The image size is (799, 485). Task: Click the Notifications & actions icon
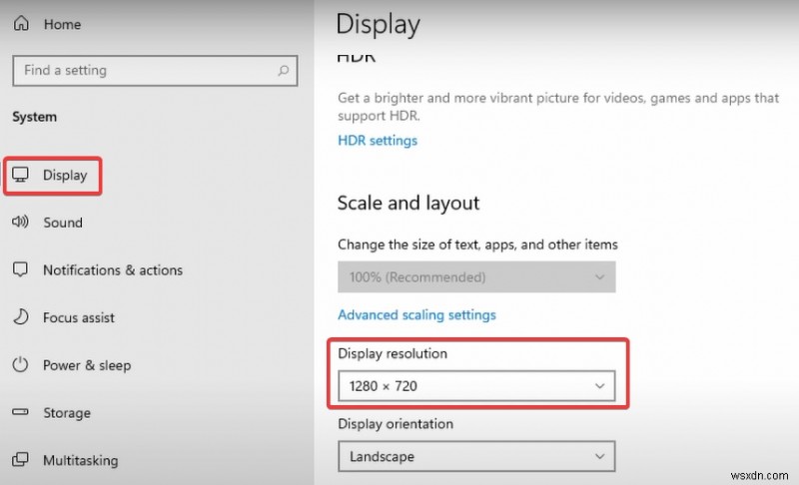(20, 270)
